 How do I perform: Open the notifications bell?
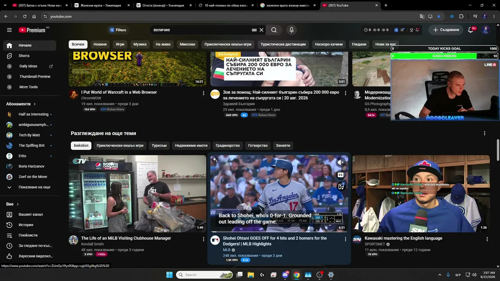coord(471,30)
